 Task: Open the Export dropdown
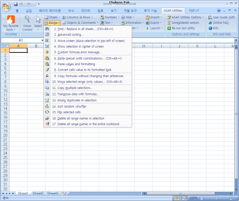[153, 23]
